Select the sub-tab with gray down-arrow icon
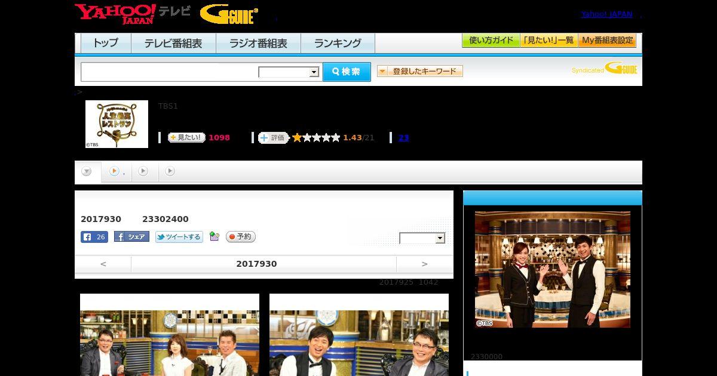 tap(87, 171)
